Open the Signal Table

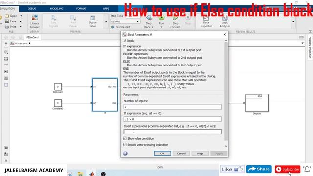[92, 22]
